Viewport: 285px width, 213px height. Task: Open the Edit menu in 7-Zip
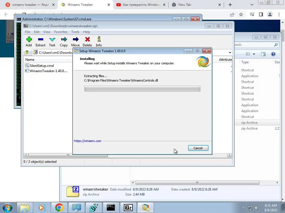coord(37,32)
